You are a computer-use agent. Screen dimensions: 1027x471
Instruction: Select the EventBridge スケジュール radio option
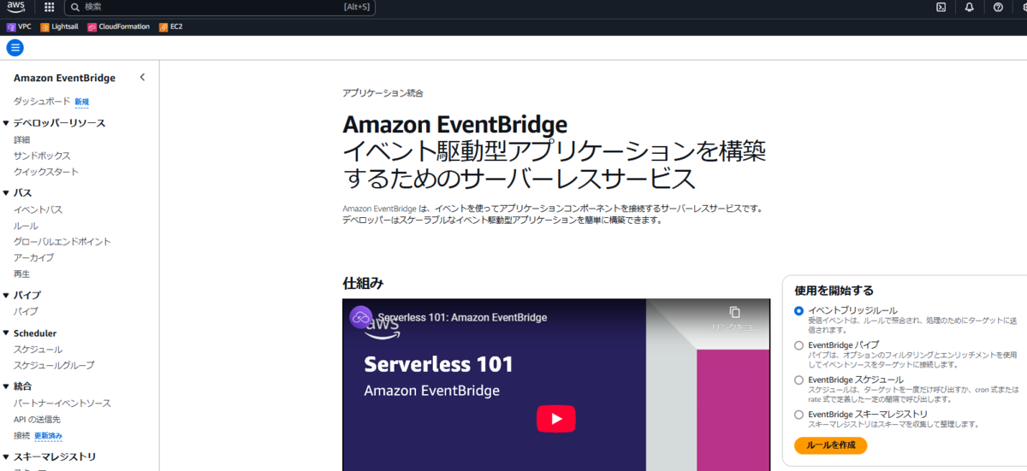click(x=798, y=380)
